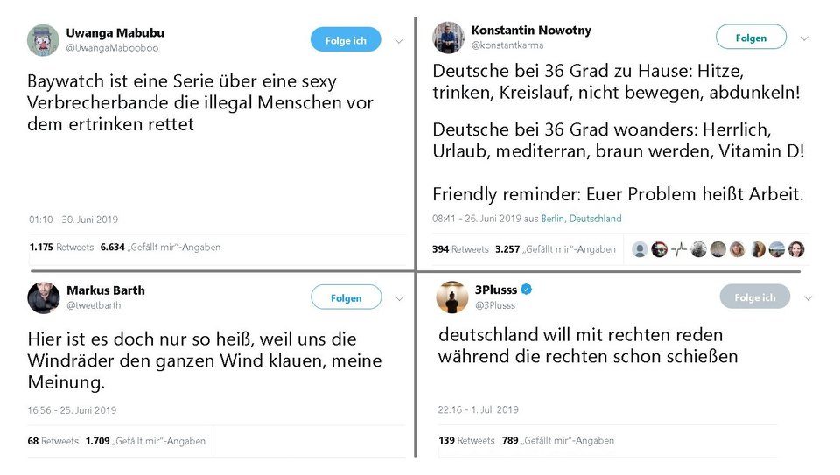This screenshot has width=840, height=475.
Task: Expand the chevron menu on Markus Barth's tweet
Action: [399, 299]
